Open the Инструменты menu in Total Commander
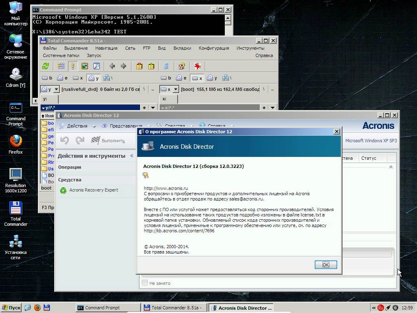Image resolution: width=417 pixels, height=313 pixels. 250,48
